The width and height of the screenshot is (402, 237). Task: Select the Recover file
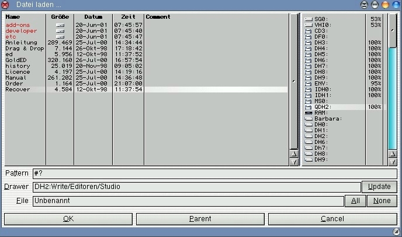[x=18, y=90]
